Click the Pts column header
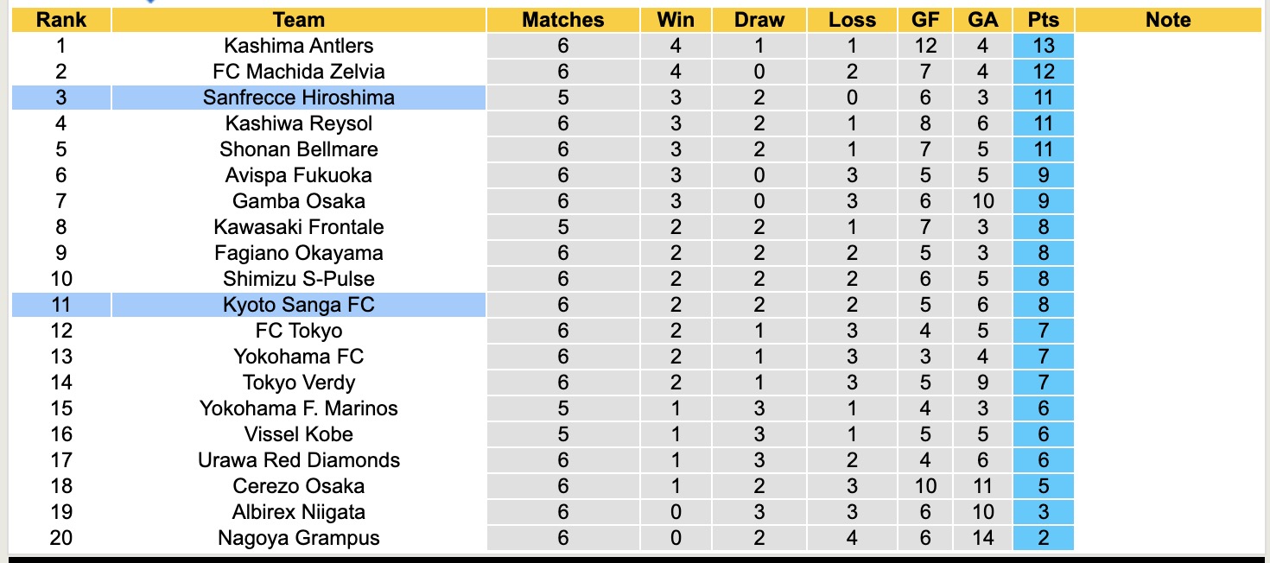Screen dimensions: 1270x563 click(1044, 20)
